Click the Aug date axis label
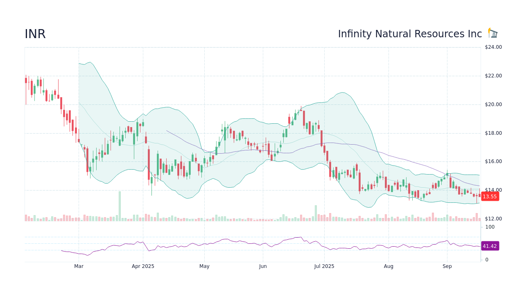This screenshot has height=295, width=524. (x=388, y=266)
